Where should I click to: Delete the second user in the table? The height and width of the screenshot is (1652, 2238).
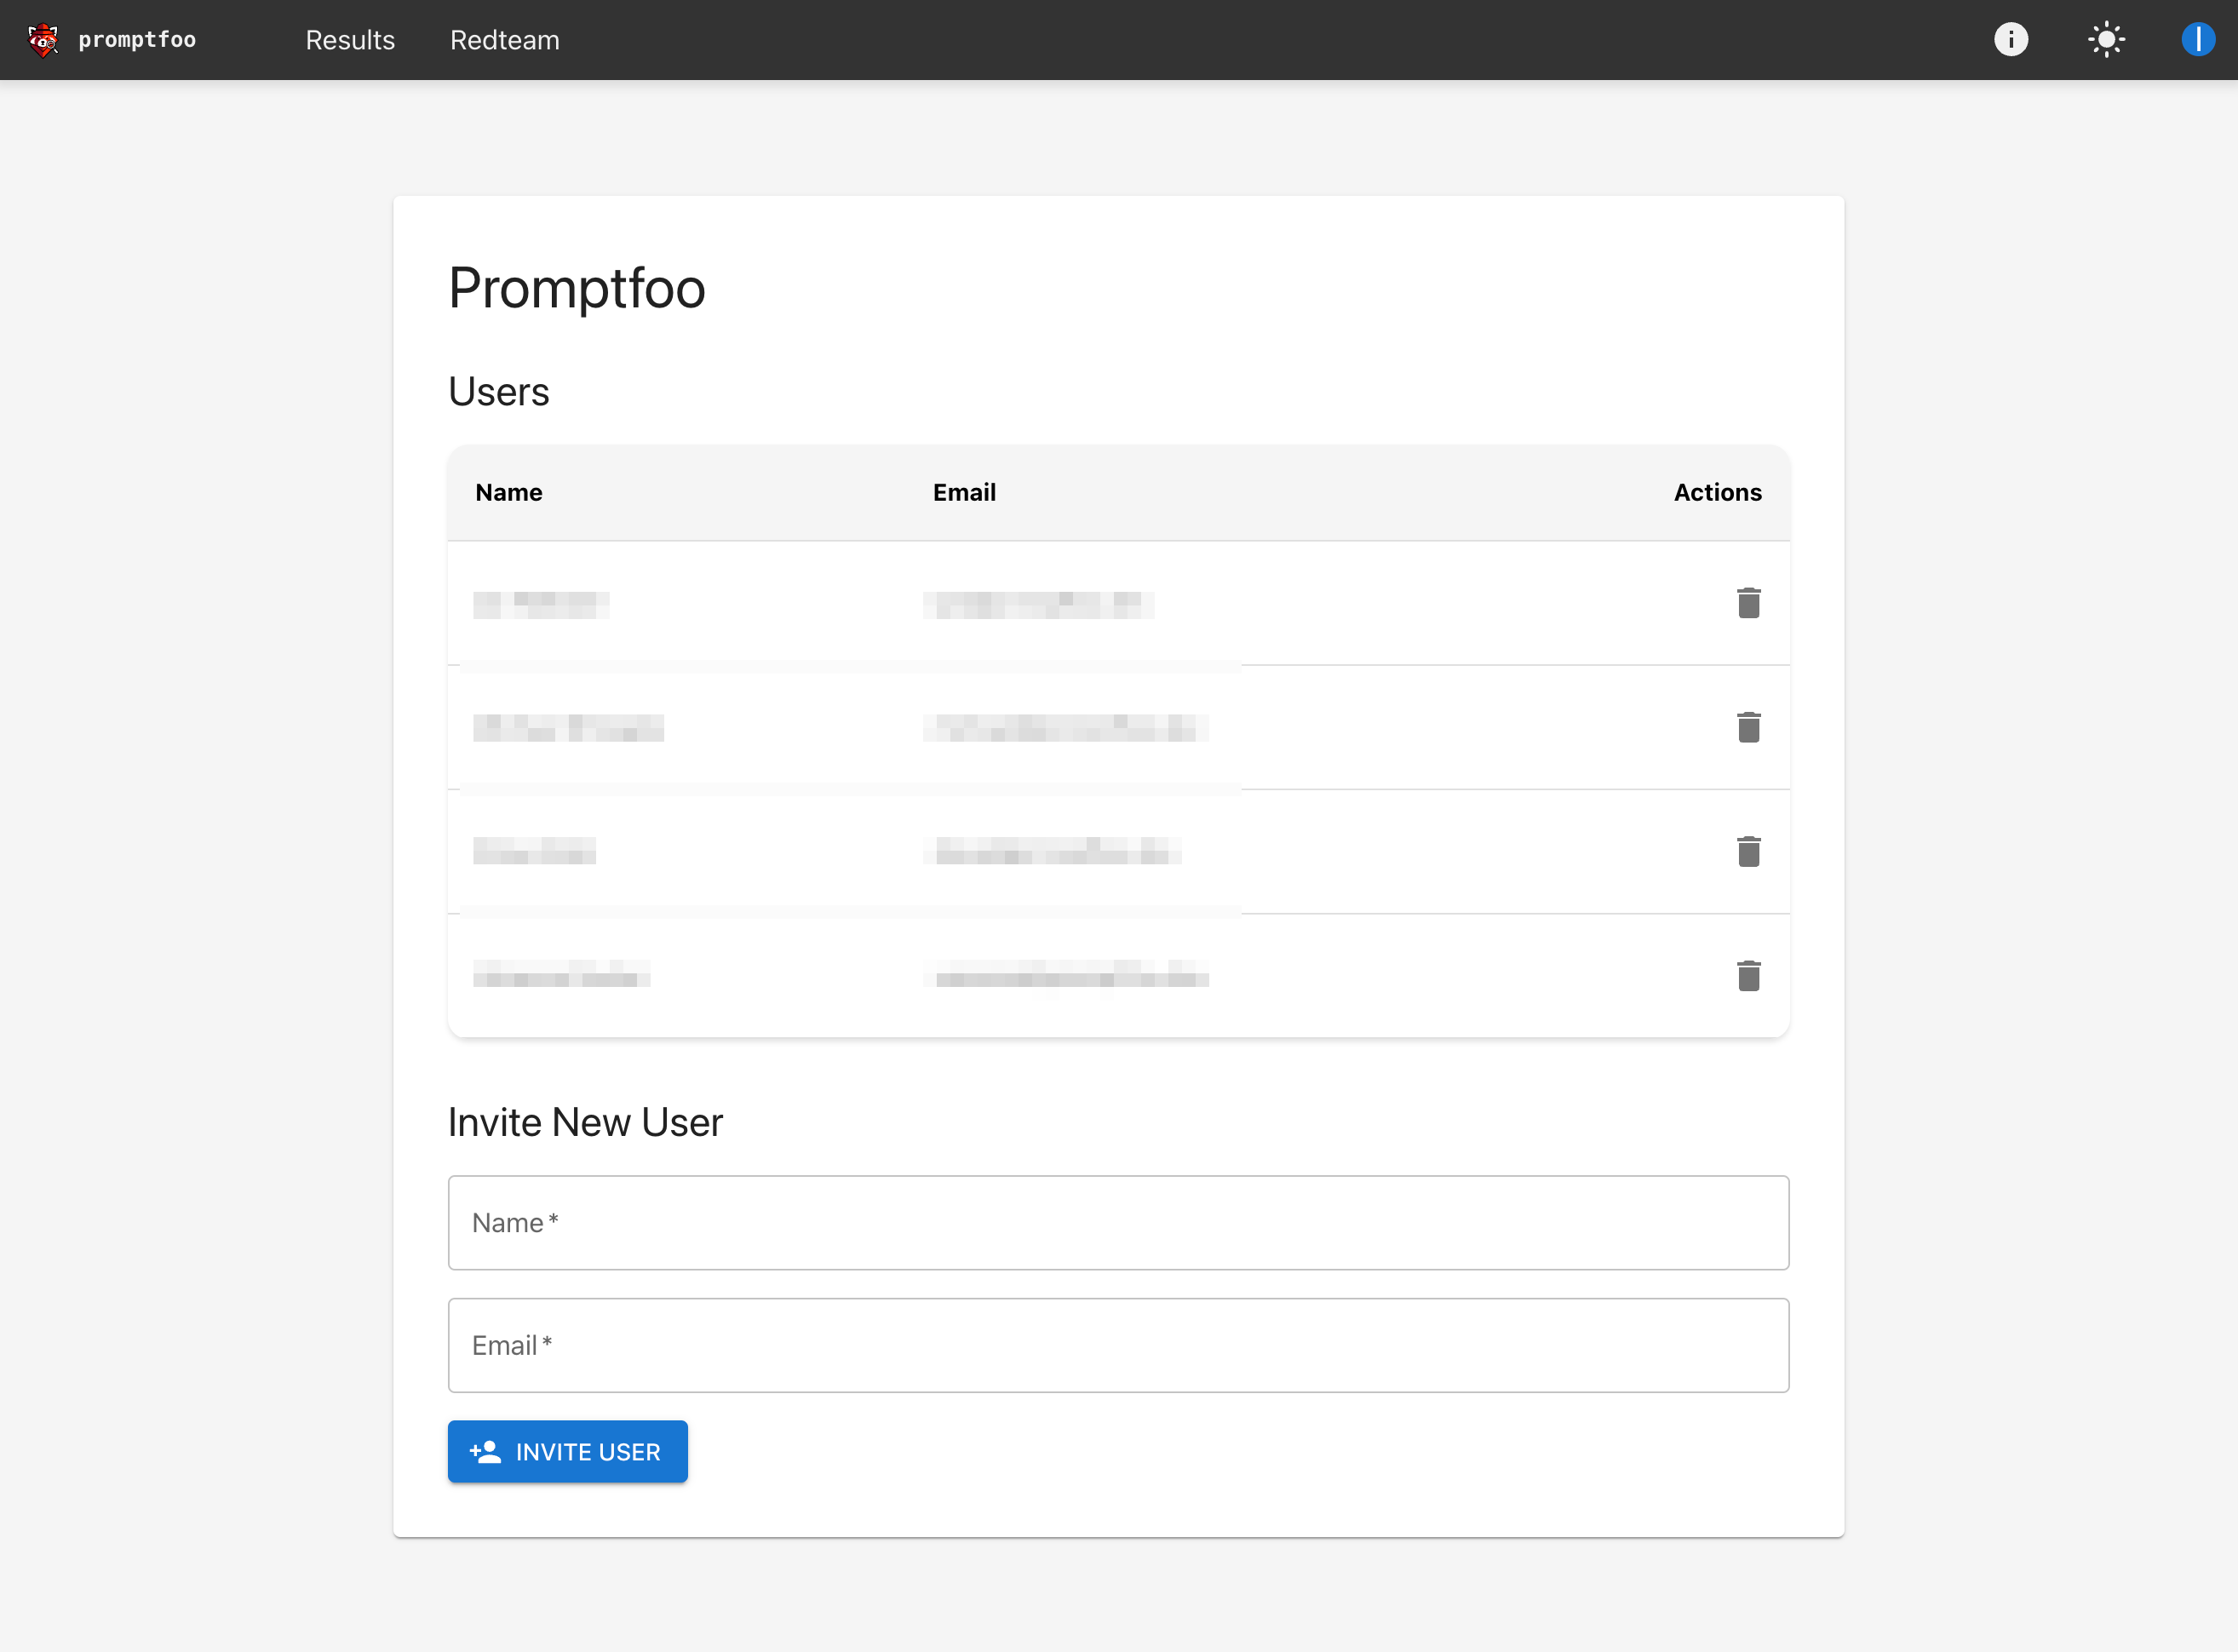pyautogui.click(x=1748, y=727)
